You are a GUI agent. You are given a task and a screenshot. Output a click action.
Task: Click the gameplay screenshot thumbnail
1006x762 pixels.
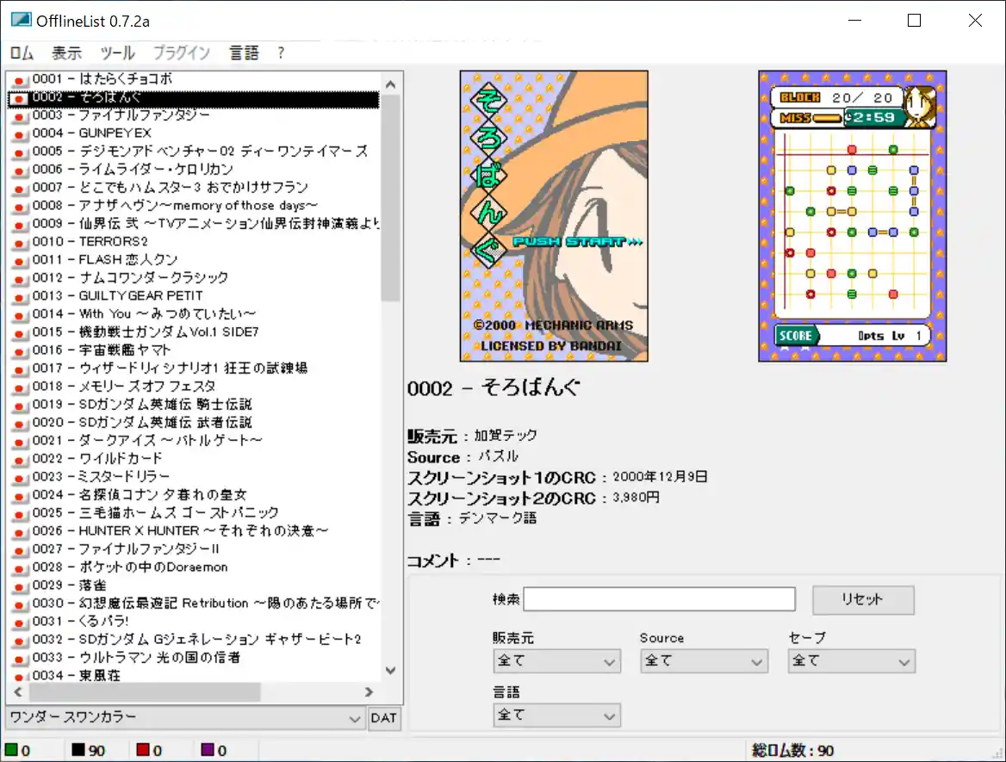(852, 216)
